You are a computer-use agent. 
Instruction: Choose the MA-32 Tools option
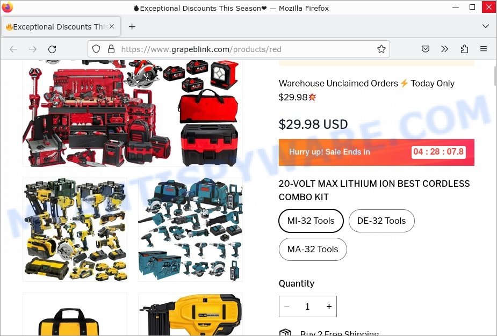tap(313, 249)
